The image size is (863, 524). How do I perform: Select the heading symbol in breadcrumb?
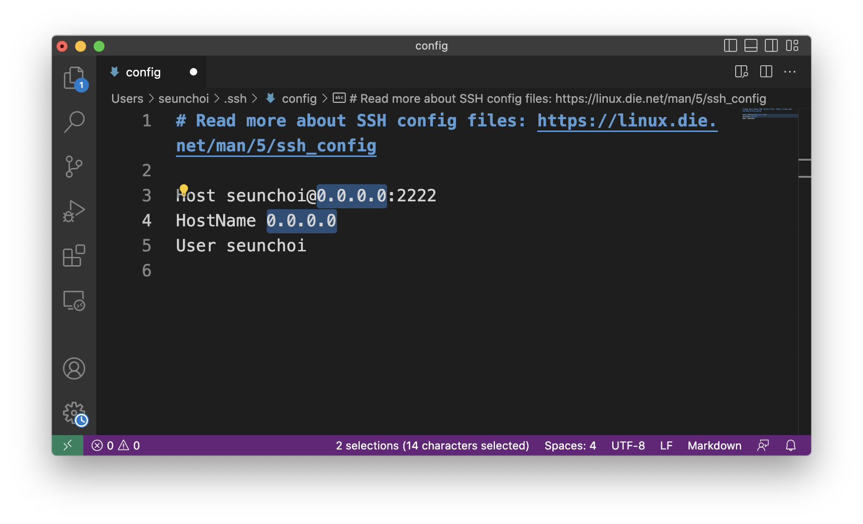550,99
